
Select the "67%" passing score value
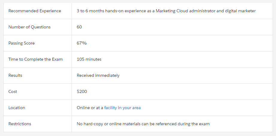pos(82,43)
